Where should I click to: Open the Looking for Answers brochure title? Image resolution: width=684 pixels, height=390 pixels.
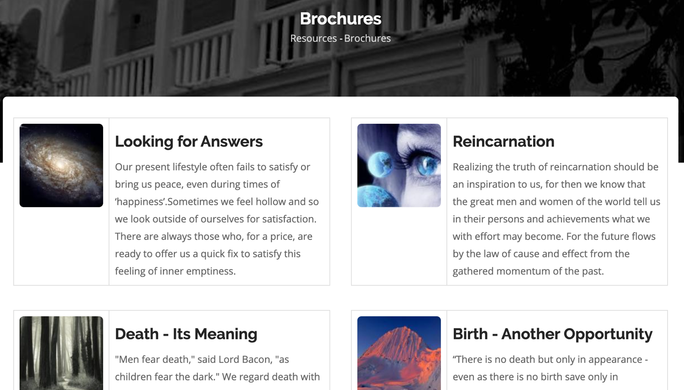tap(189, 142)
